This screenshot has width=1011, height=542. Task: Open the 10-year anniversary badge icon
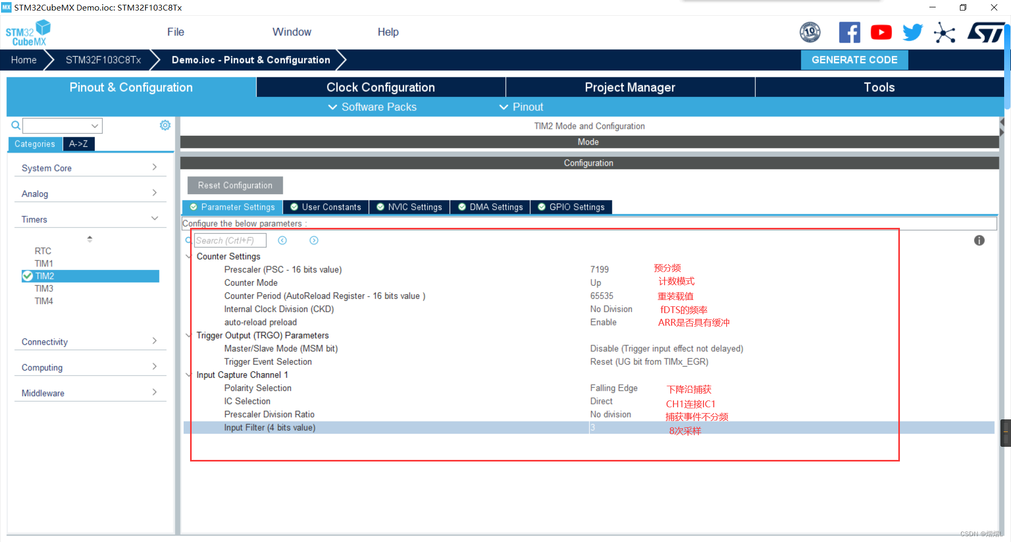tap(810, 32)
